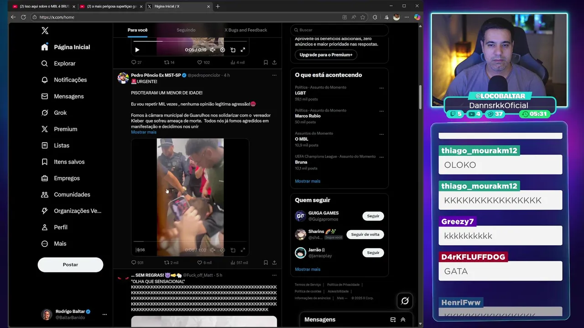Open Premium in the left sidebar

tap(59, 129)
